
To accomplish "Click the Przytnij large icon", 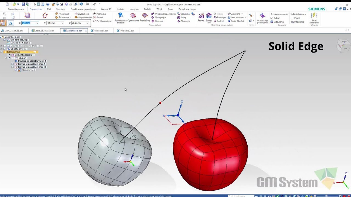I will tap(201, 17).
